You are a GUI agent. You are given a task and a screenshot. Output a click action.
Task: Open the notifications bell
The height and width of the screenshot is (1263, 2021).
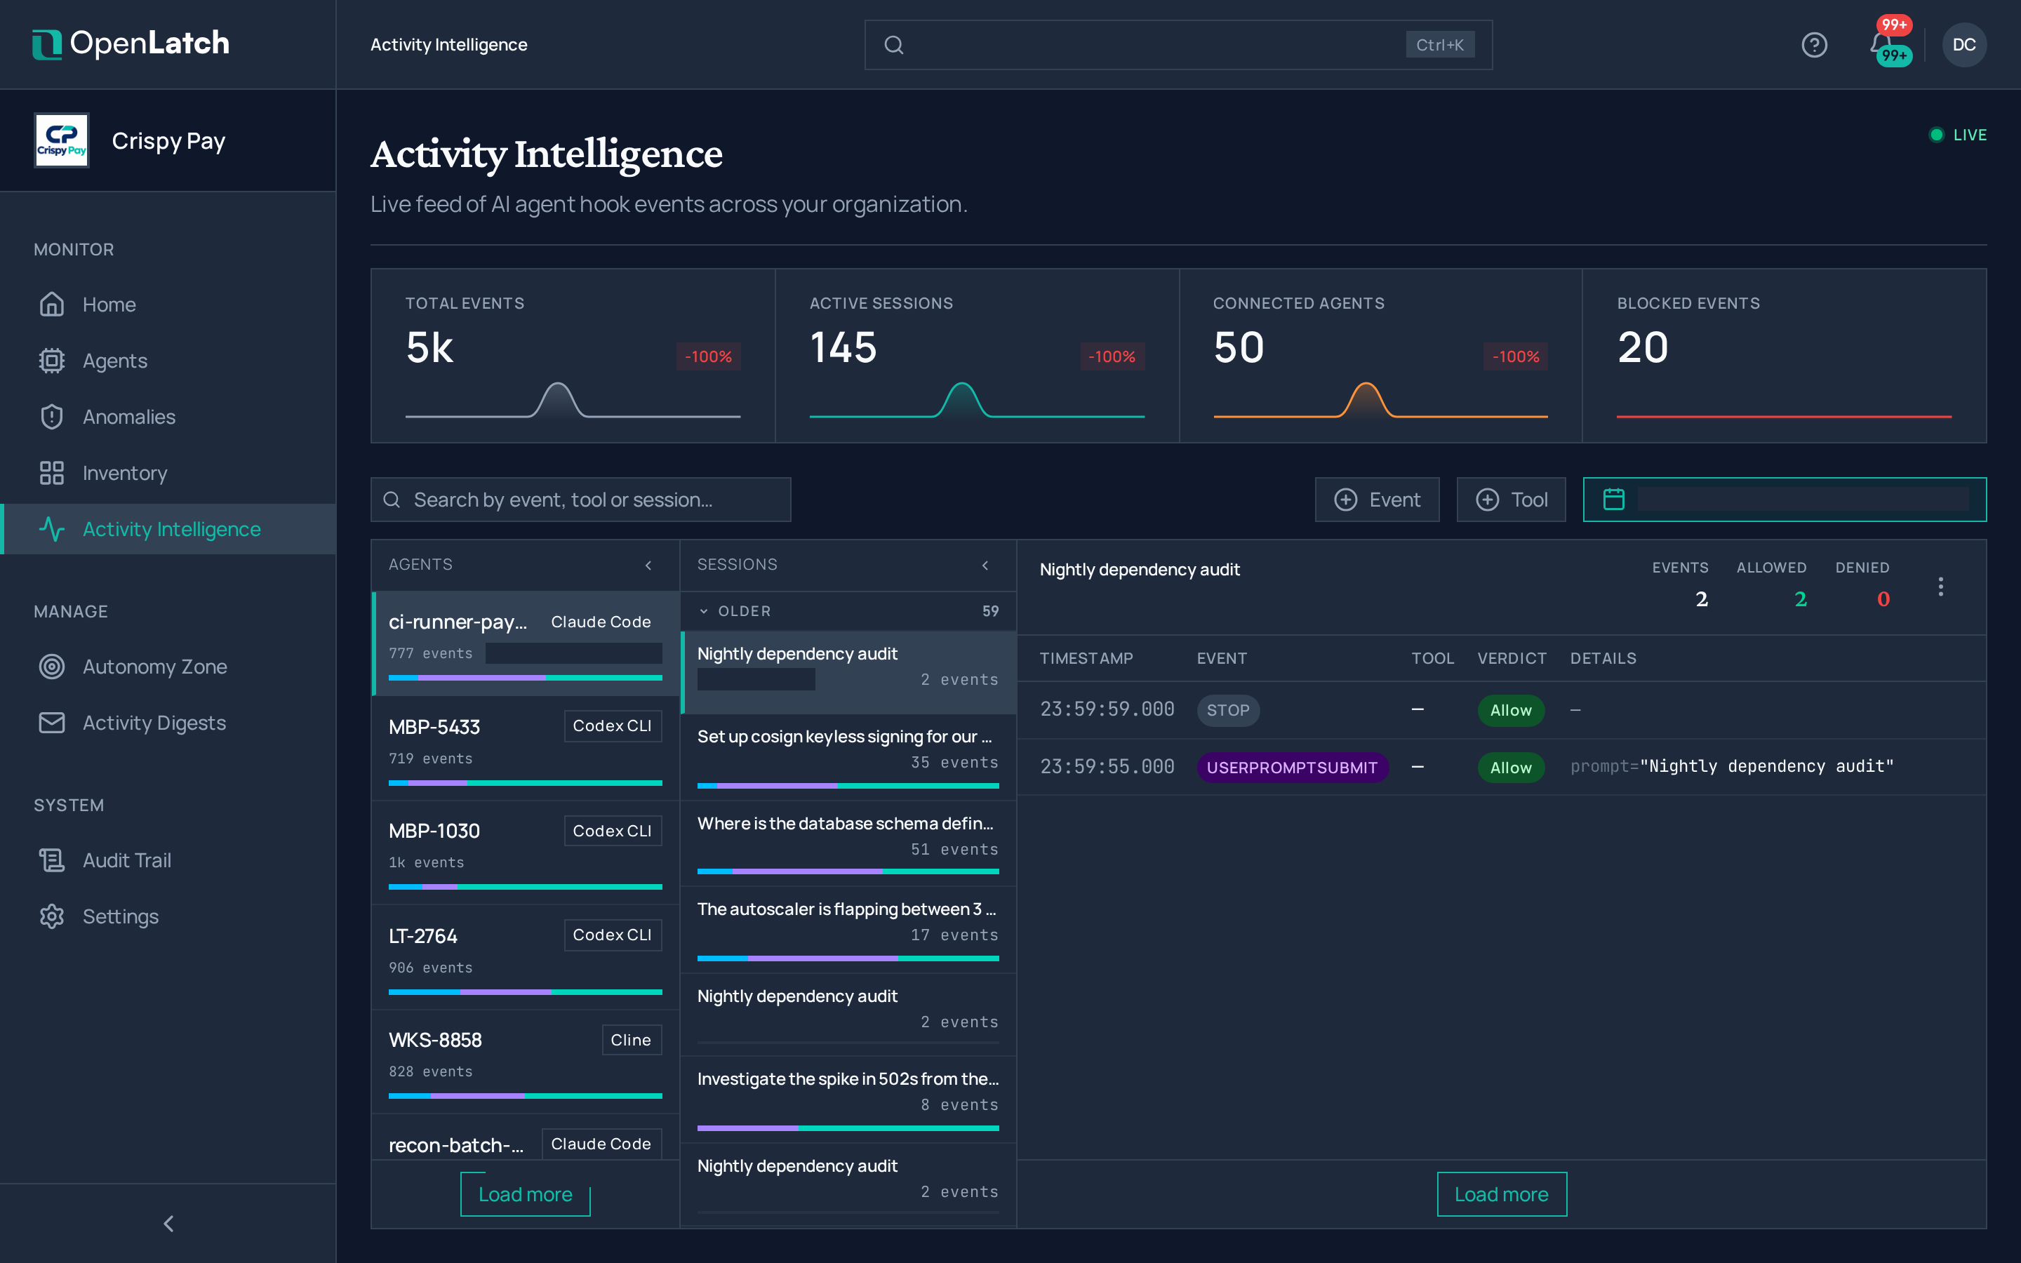tap(1881, 44)
